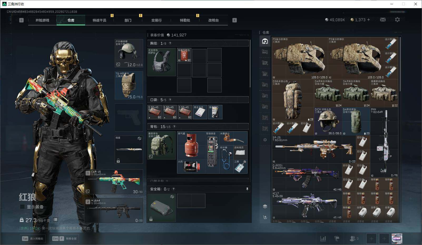Swap the safe box via arrows icon
This screenshot has width=422, height=245.
click(x=172, y=197)
